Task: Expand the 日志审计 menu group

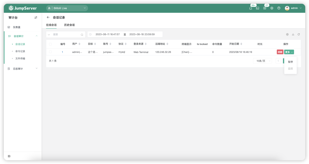Action: (x=23, y=69)
